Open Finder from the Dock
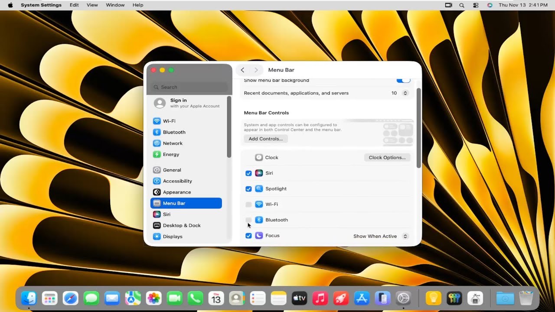The height and width of the screenshot is (312, 555). (29, 298)
